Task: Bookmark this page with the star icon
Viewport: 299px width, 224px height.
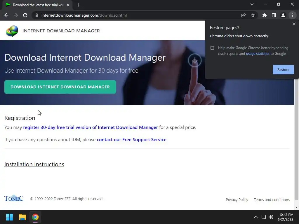Action: pos(253,15)
